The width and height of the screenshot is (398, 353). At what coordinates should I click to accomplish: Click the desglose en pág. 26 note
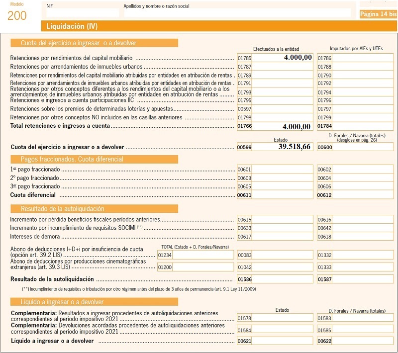[357, 140]
